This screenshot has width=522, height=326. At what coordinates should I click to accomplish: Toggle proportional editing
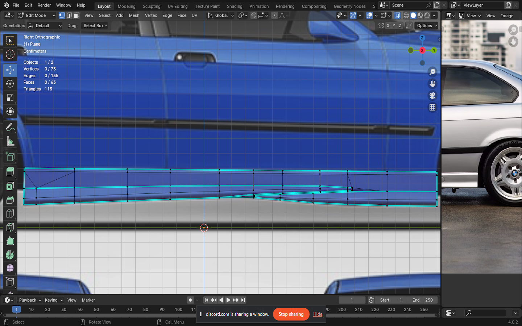[x=274, y=16]
